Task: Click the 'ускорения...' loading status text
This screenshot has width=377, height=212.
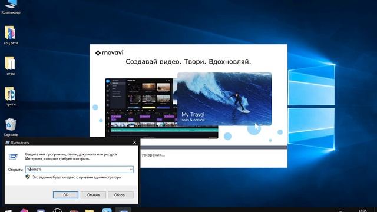Action: 153,155
